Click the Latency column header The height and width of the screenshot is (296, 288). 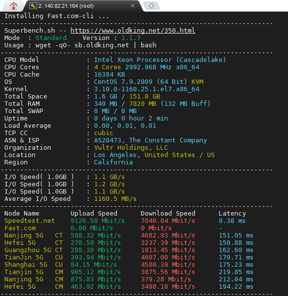232,214
